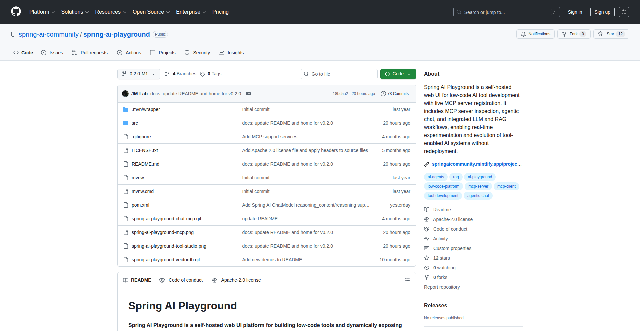
Task: Click the watching eye icon
Action: tap(427, 268)
